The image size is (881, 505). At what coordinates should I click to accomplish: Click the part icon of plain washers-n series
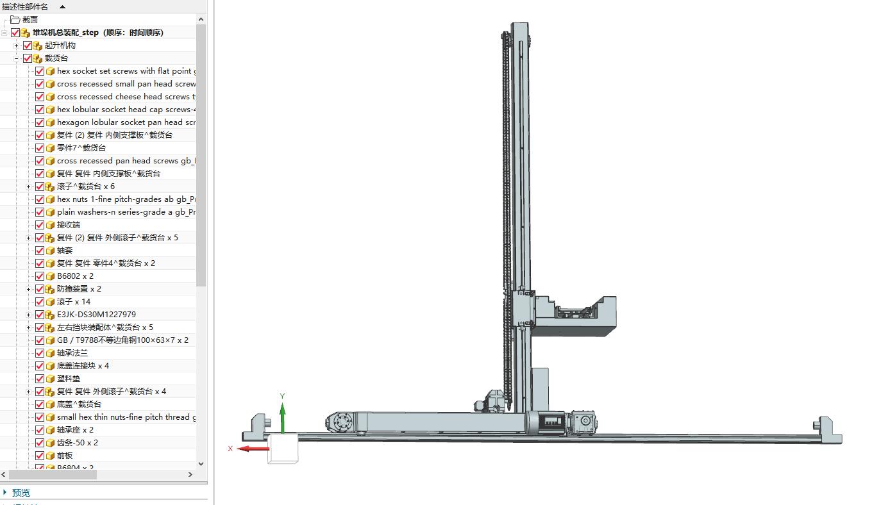click(50, 211)
